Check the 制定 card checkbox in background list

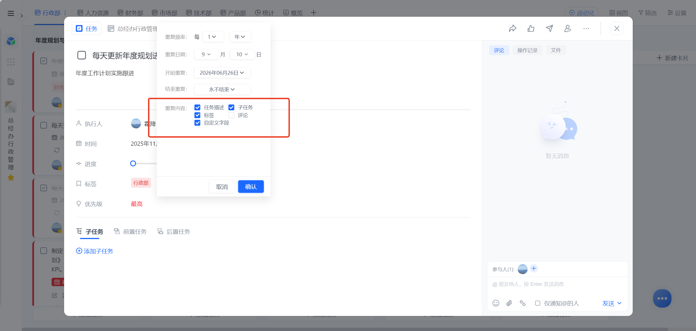pyautogui.click(x=44, y=250)
